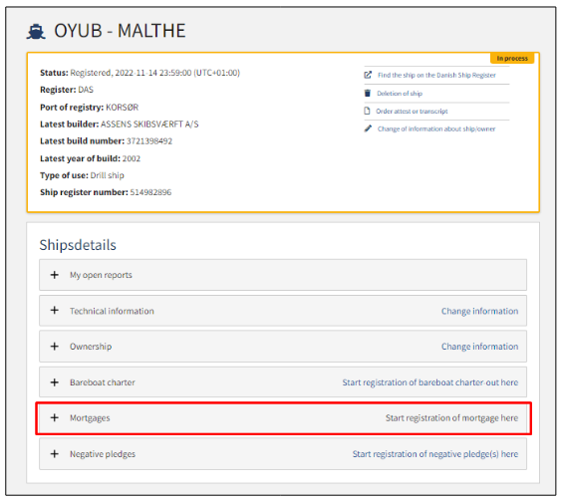561x499 pixels.
Task: Start registration of negative pledge(s) here
Action: click(435, 454)
